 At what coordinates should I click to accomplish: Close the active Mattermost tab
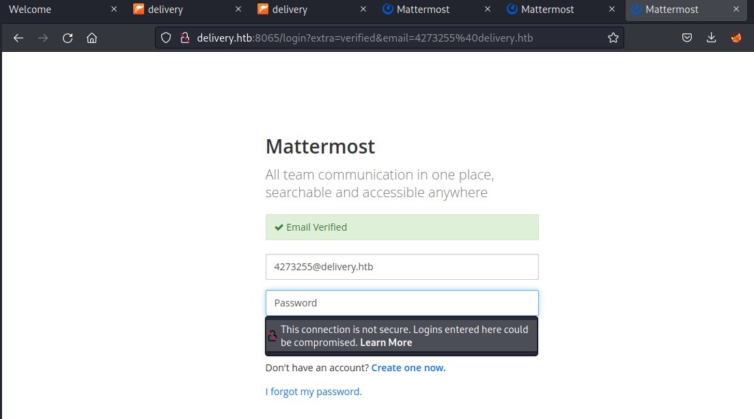tap(736, 10)
